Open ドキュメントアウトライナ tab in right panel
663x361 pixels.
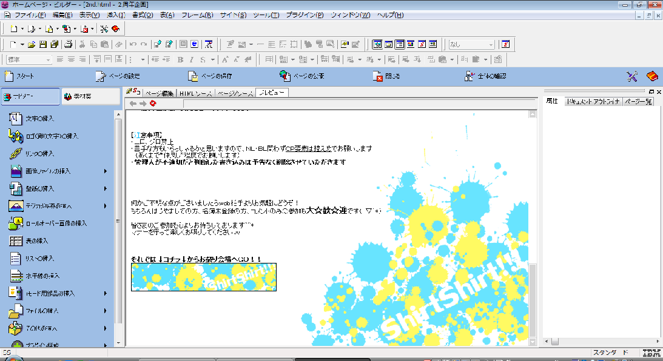point(593,101)
